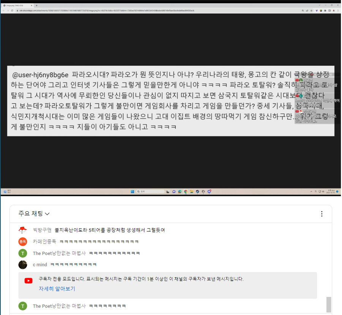Click the system tray volume control
Screen dimensions: 342x315
(x=322, y=192)
